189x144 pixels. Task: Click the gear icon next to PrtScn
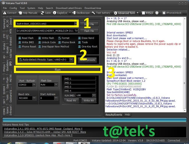point(157,13)
